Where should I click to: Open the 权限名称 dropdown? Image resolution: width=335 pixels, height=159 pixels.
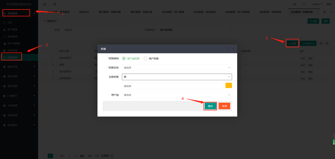pos(177,68)
